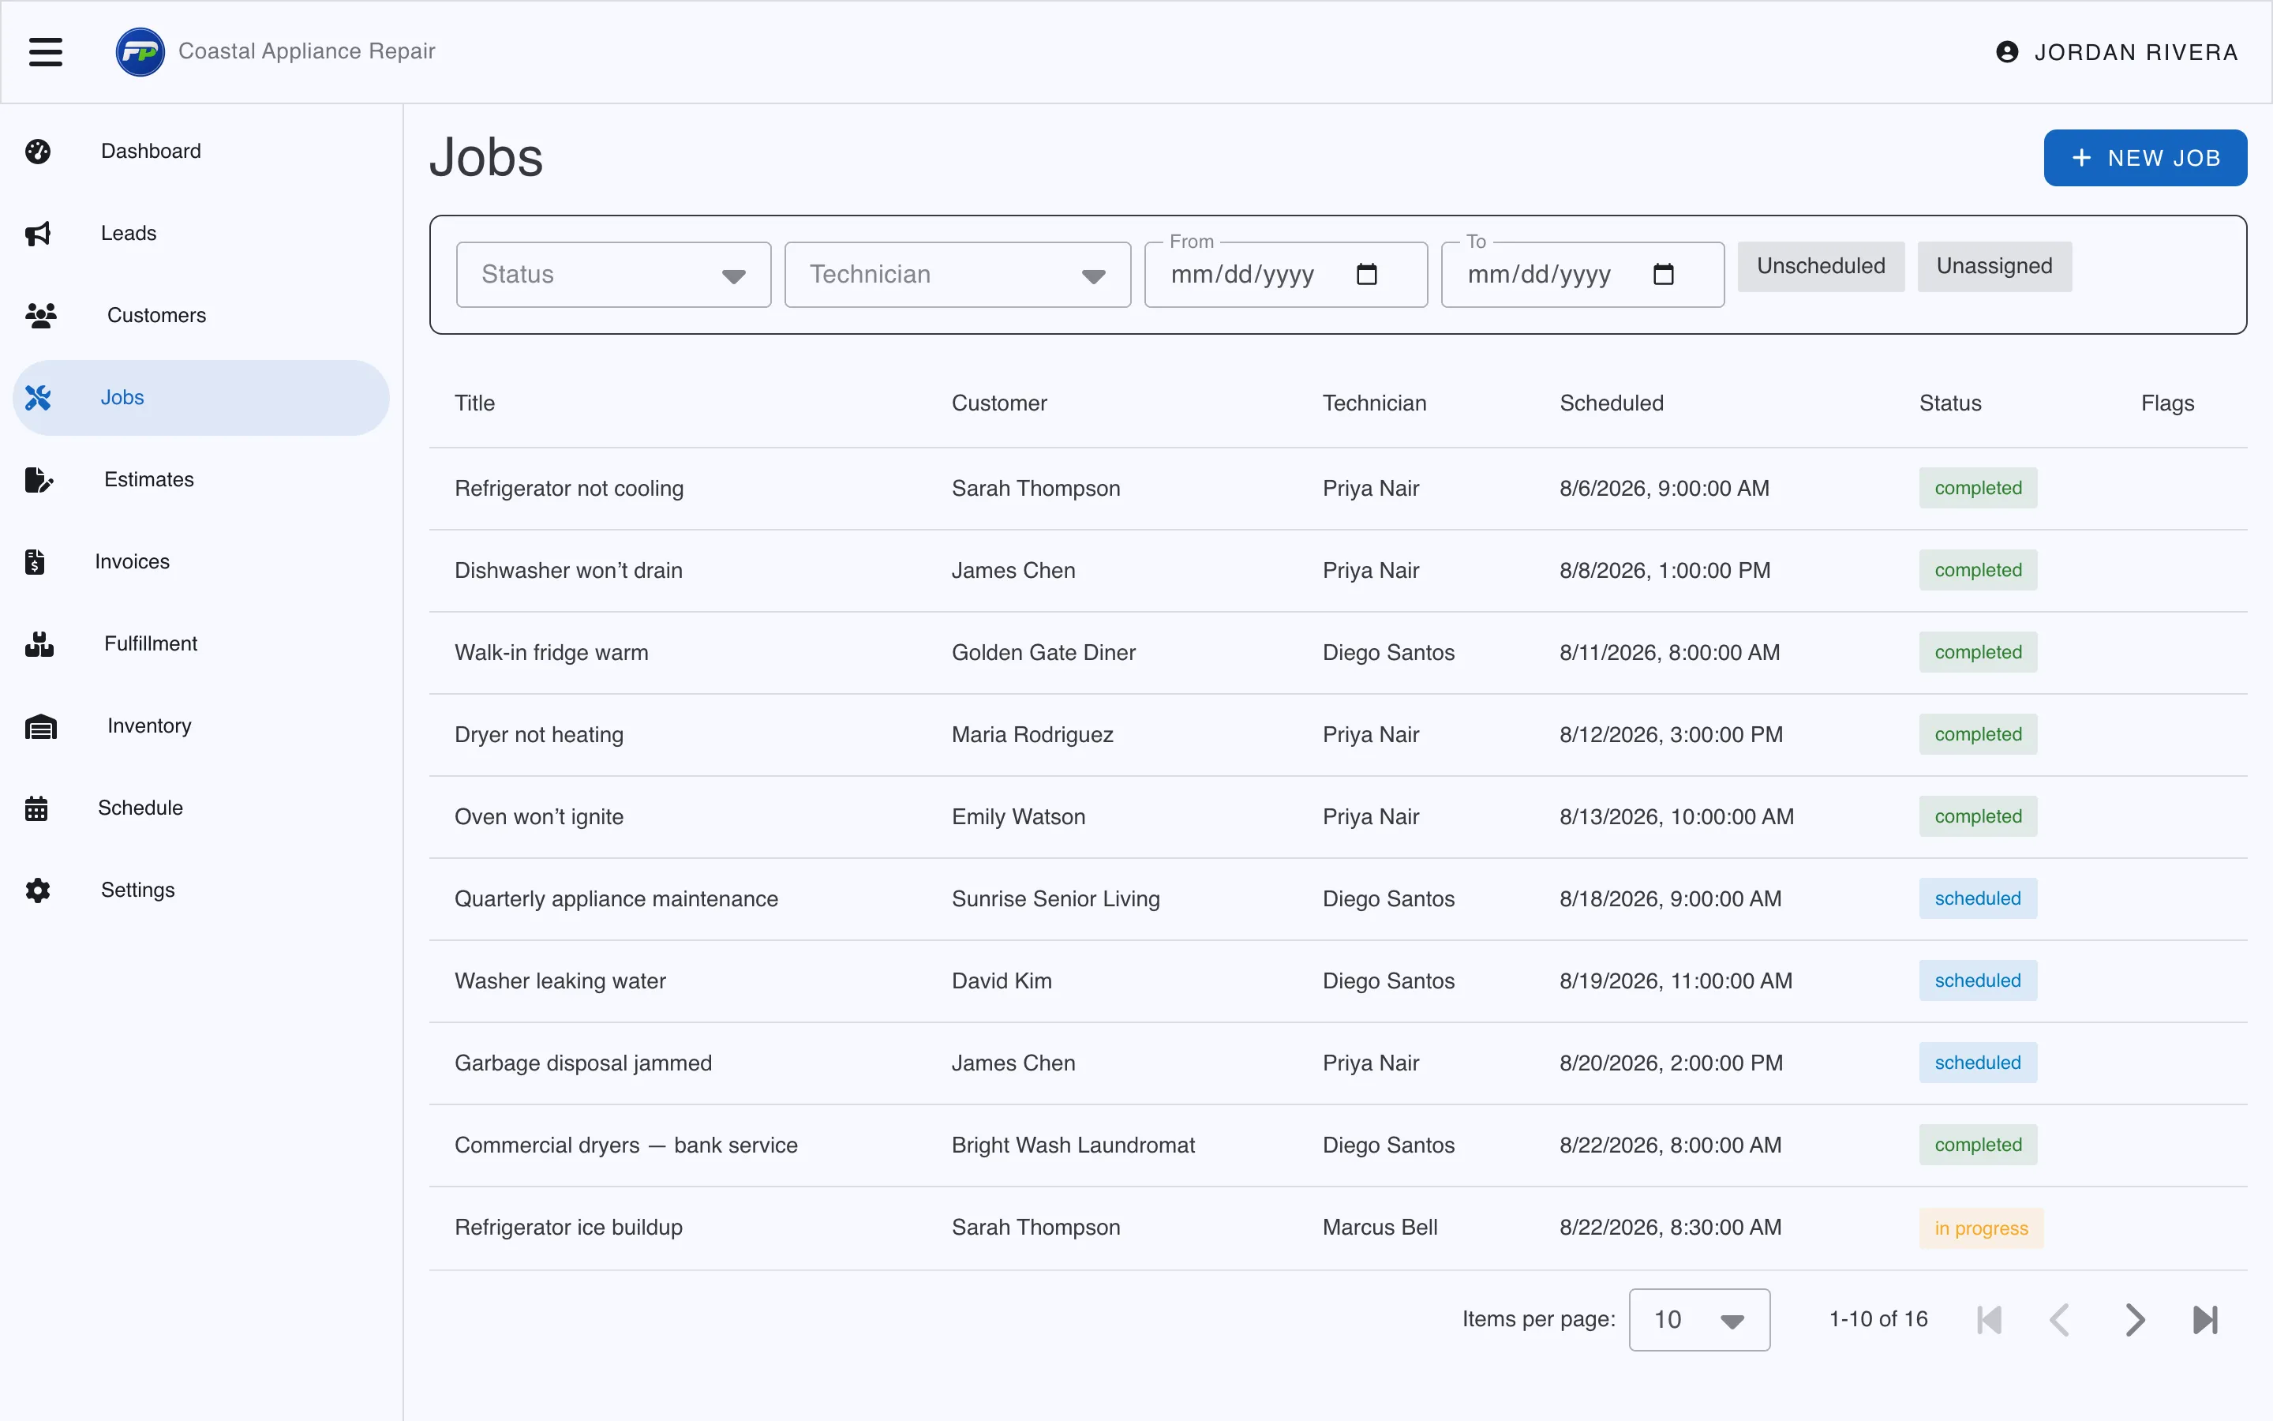Go to Leads in the sidebar
This screenshot has height=1421, width=2273.
click(201, 233)
